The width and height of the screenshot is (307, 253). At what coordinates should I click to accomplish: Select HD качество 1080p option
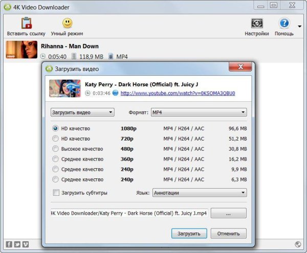coord(55,128)
